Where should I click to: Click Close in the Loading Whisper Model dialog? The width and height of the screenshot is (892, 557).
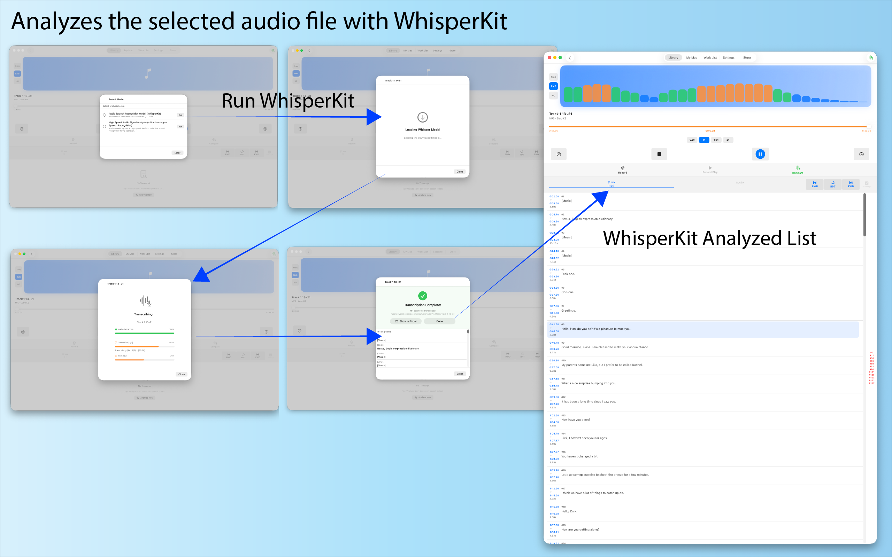point(460,172)
